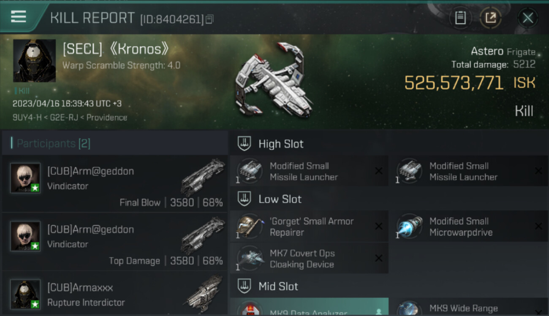Open the Armaxxx Rupture Interdictor entry
Viewport: 549px width, 316px height.
tap(115, 294)
